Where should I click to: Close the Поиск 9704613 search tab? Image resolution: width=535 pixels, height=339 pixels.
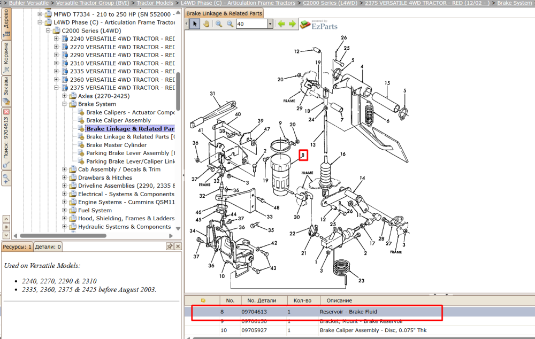[6, 112]
